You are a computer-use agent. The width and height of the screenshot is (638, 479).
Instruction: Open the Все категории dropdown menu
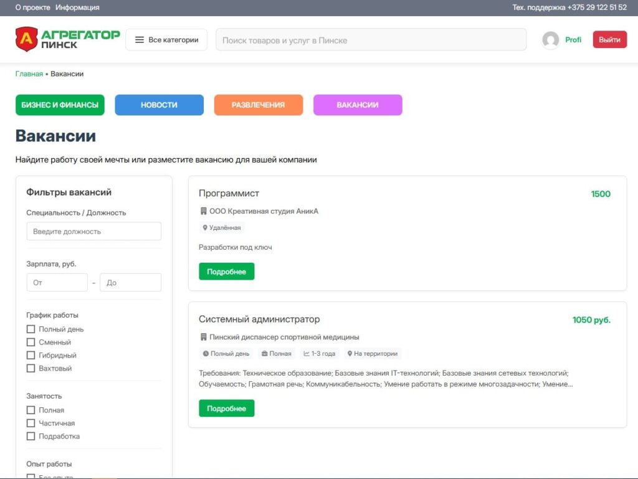pos(166,40)
